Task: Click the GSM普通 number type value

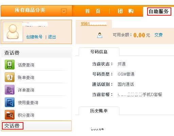Action: click(x=126, y=74)
